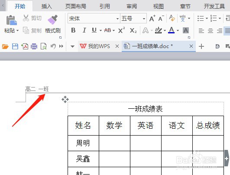Toggle Italic formatting
This screenshot has height=175, width=230.
84,30
